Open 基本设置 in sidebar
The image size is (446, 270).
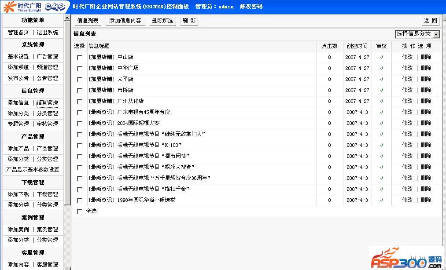pyautogui.click(x=18, y=57)
